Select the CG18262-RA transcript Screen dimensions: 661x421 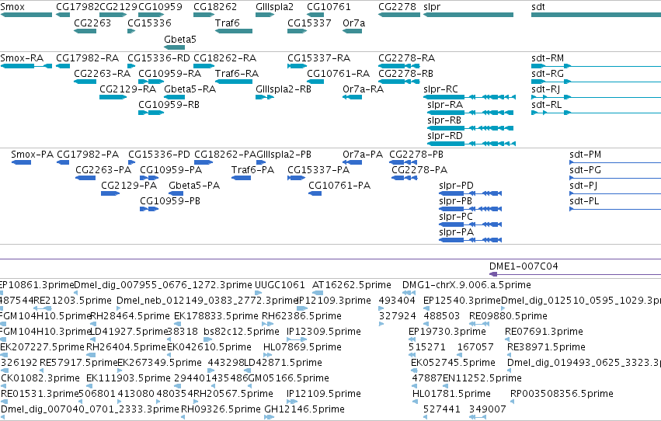pyautogui.click(x=204, y=66)
